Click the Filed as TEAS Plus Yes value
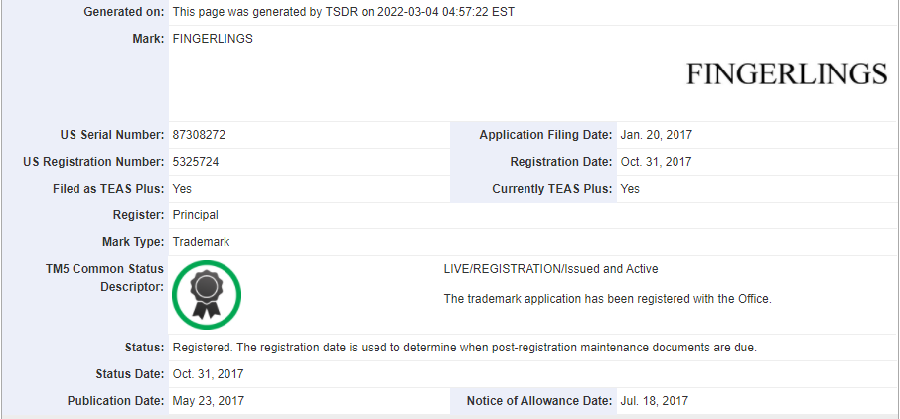900x419 pixels. (x=182, y=189)
